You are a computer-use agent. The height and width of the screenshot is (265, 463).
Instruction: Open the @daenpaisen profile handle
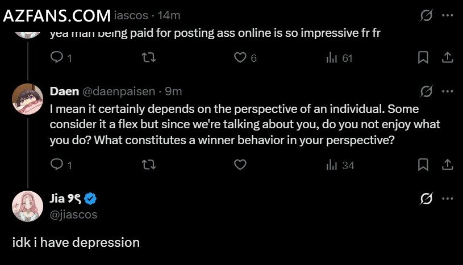(118, 91)
